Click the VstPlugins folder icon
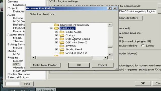 click(56, 28)
